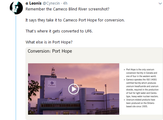Viewport: 163px width, 120px height.
Task: Click the tree foliage in the photo
Action: pos(33,89)
